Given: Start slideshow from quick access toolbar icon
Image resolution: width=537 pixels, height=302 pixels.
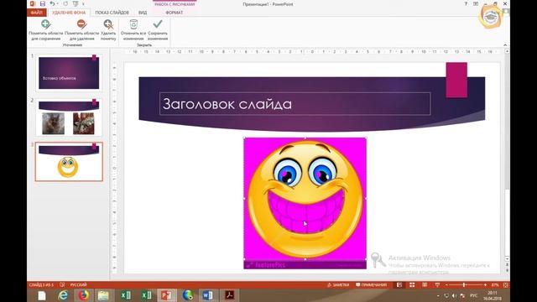Looking at the screenshot, I should point(76,3).
